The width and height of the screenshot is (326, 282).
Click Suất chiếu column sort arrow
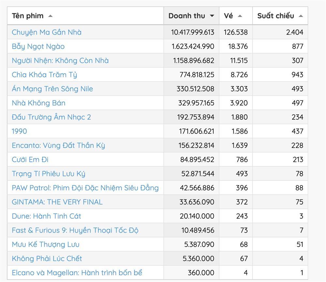tap(301, 16)
